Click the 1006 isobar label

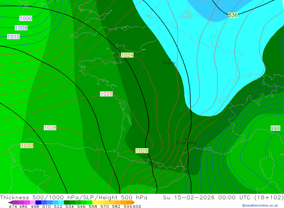26,18
